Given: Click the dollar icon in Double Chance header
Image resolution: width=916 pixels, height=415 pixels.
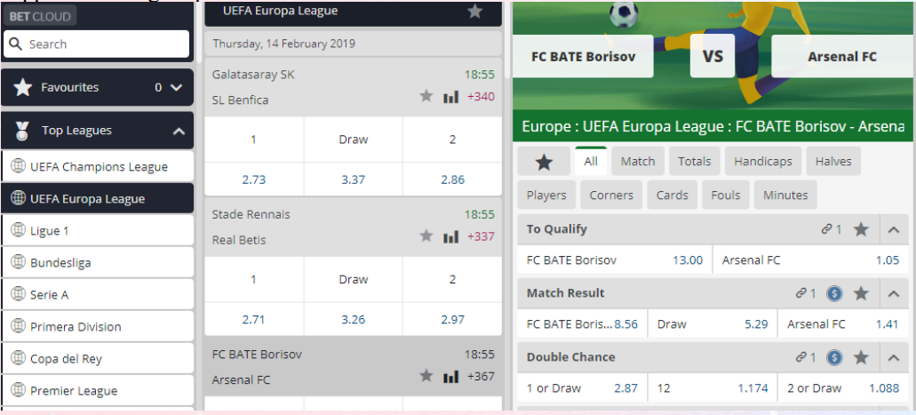Looking at the screenshot, I should (x=834, y=357).
